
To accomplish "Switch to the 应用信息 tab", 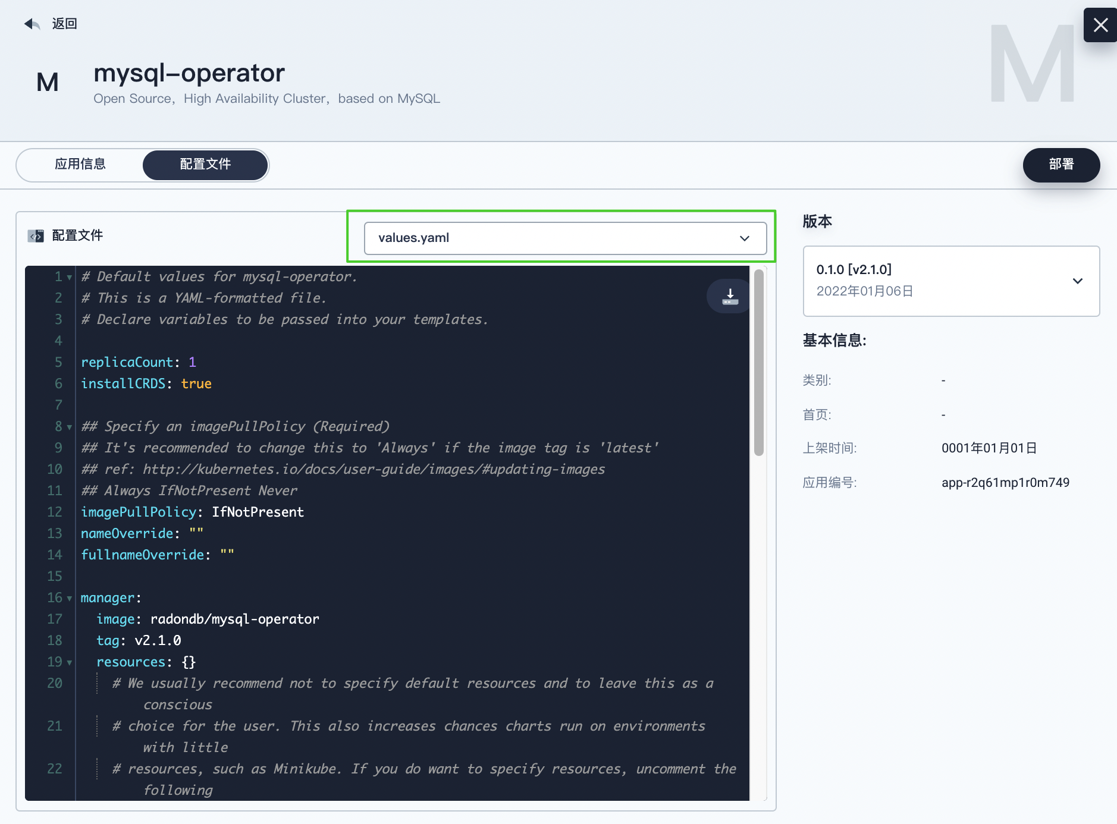I will 80,165.
